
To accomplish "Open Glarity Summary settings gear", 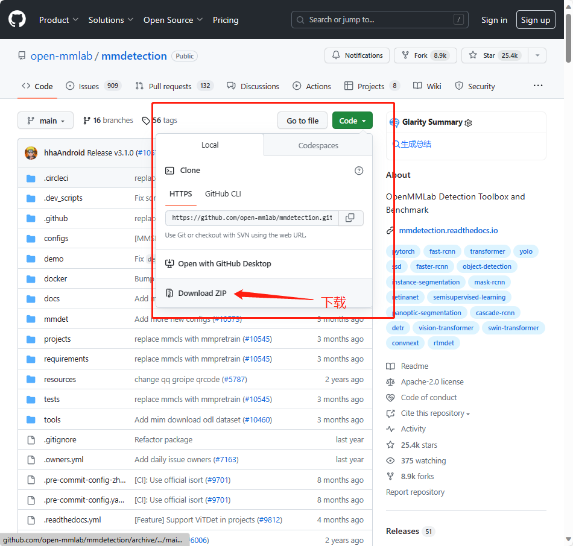I will [x=469, y=123].
